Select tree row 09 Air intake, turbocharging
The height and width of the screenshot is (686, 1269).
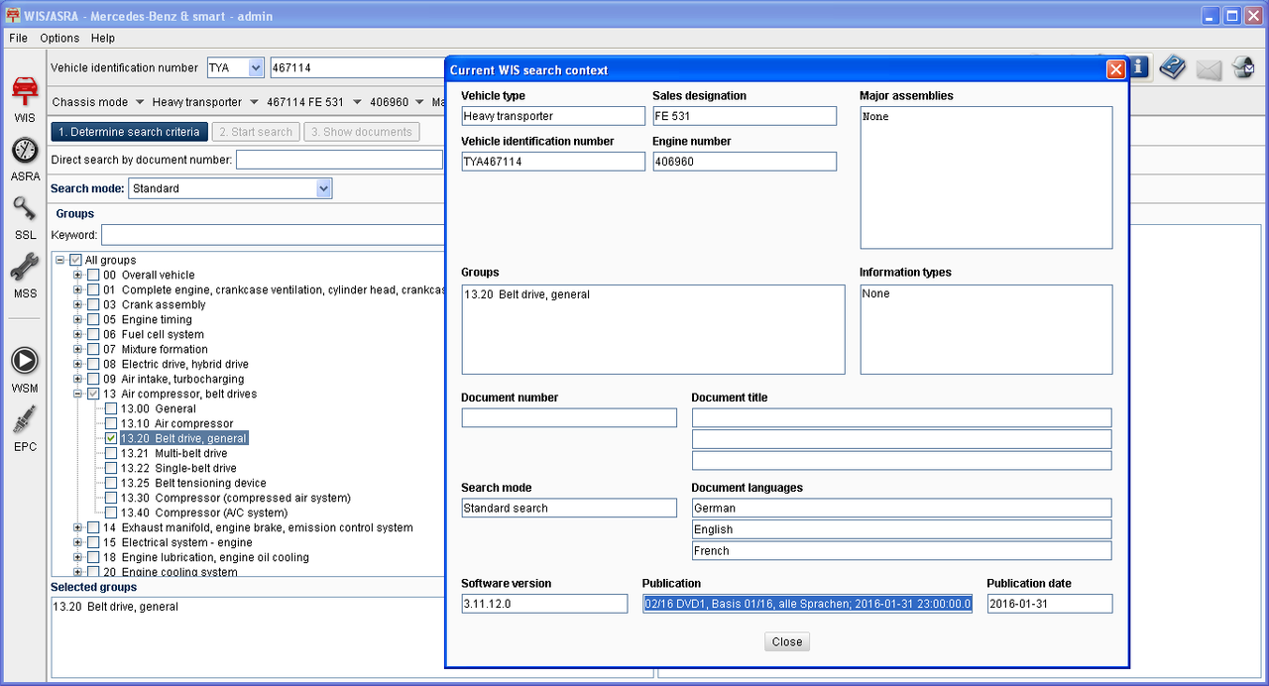173,379
